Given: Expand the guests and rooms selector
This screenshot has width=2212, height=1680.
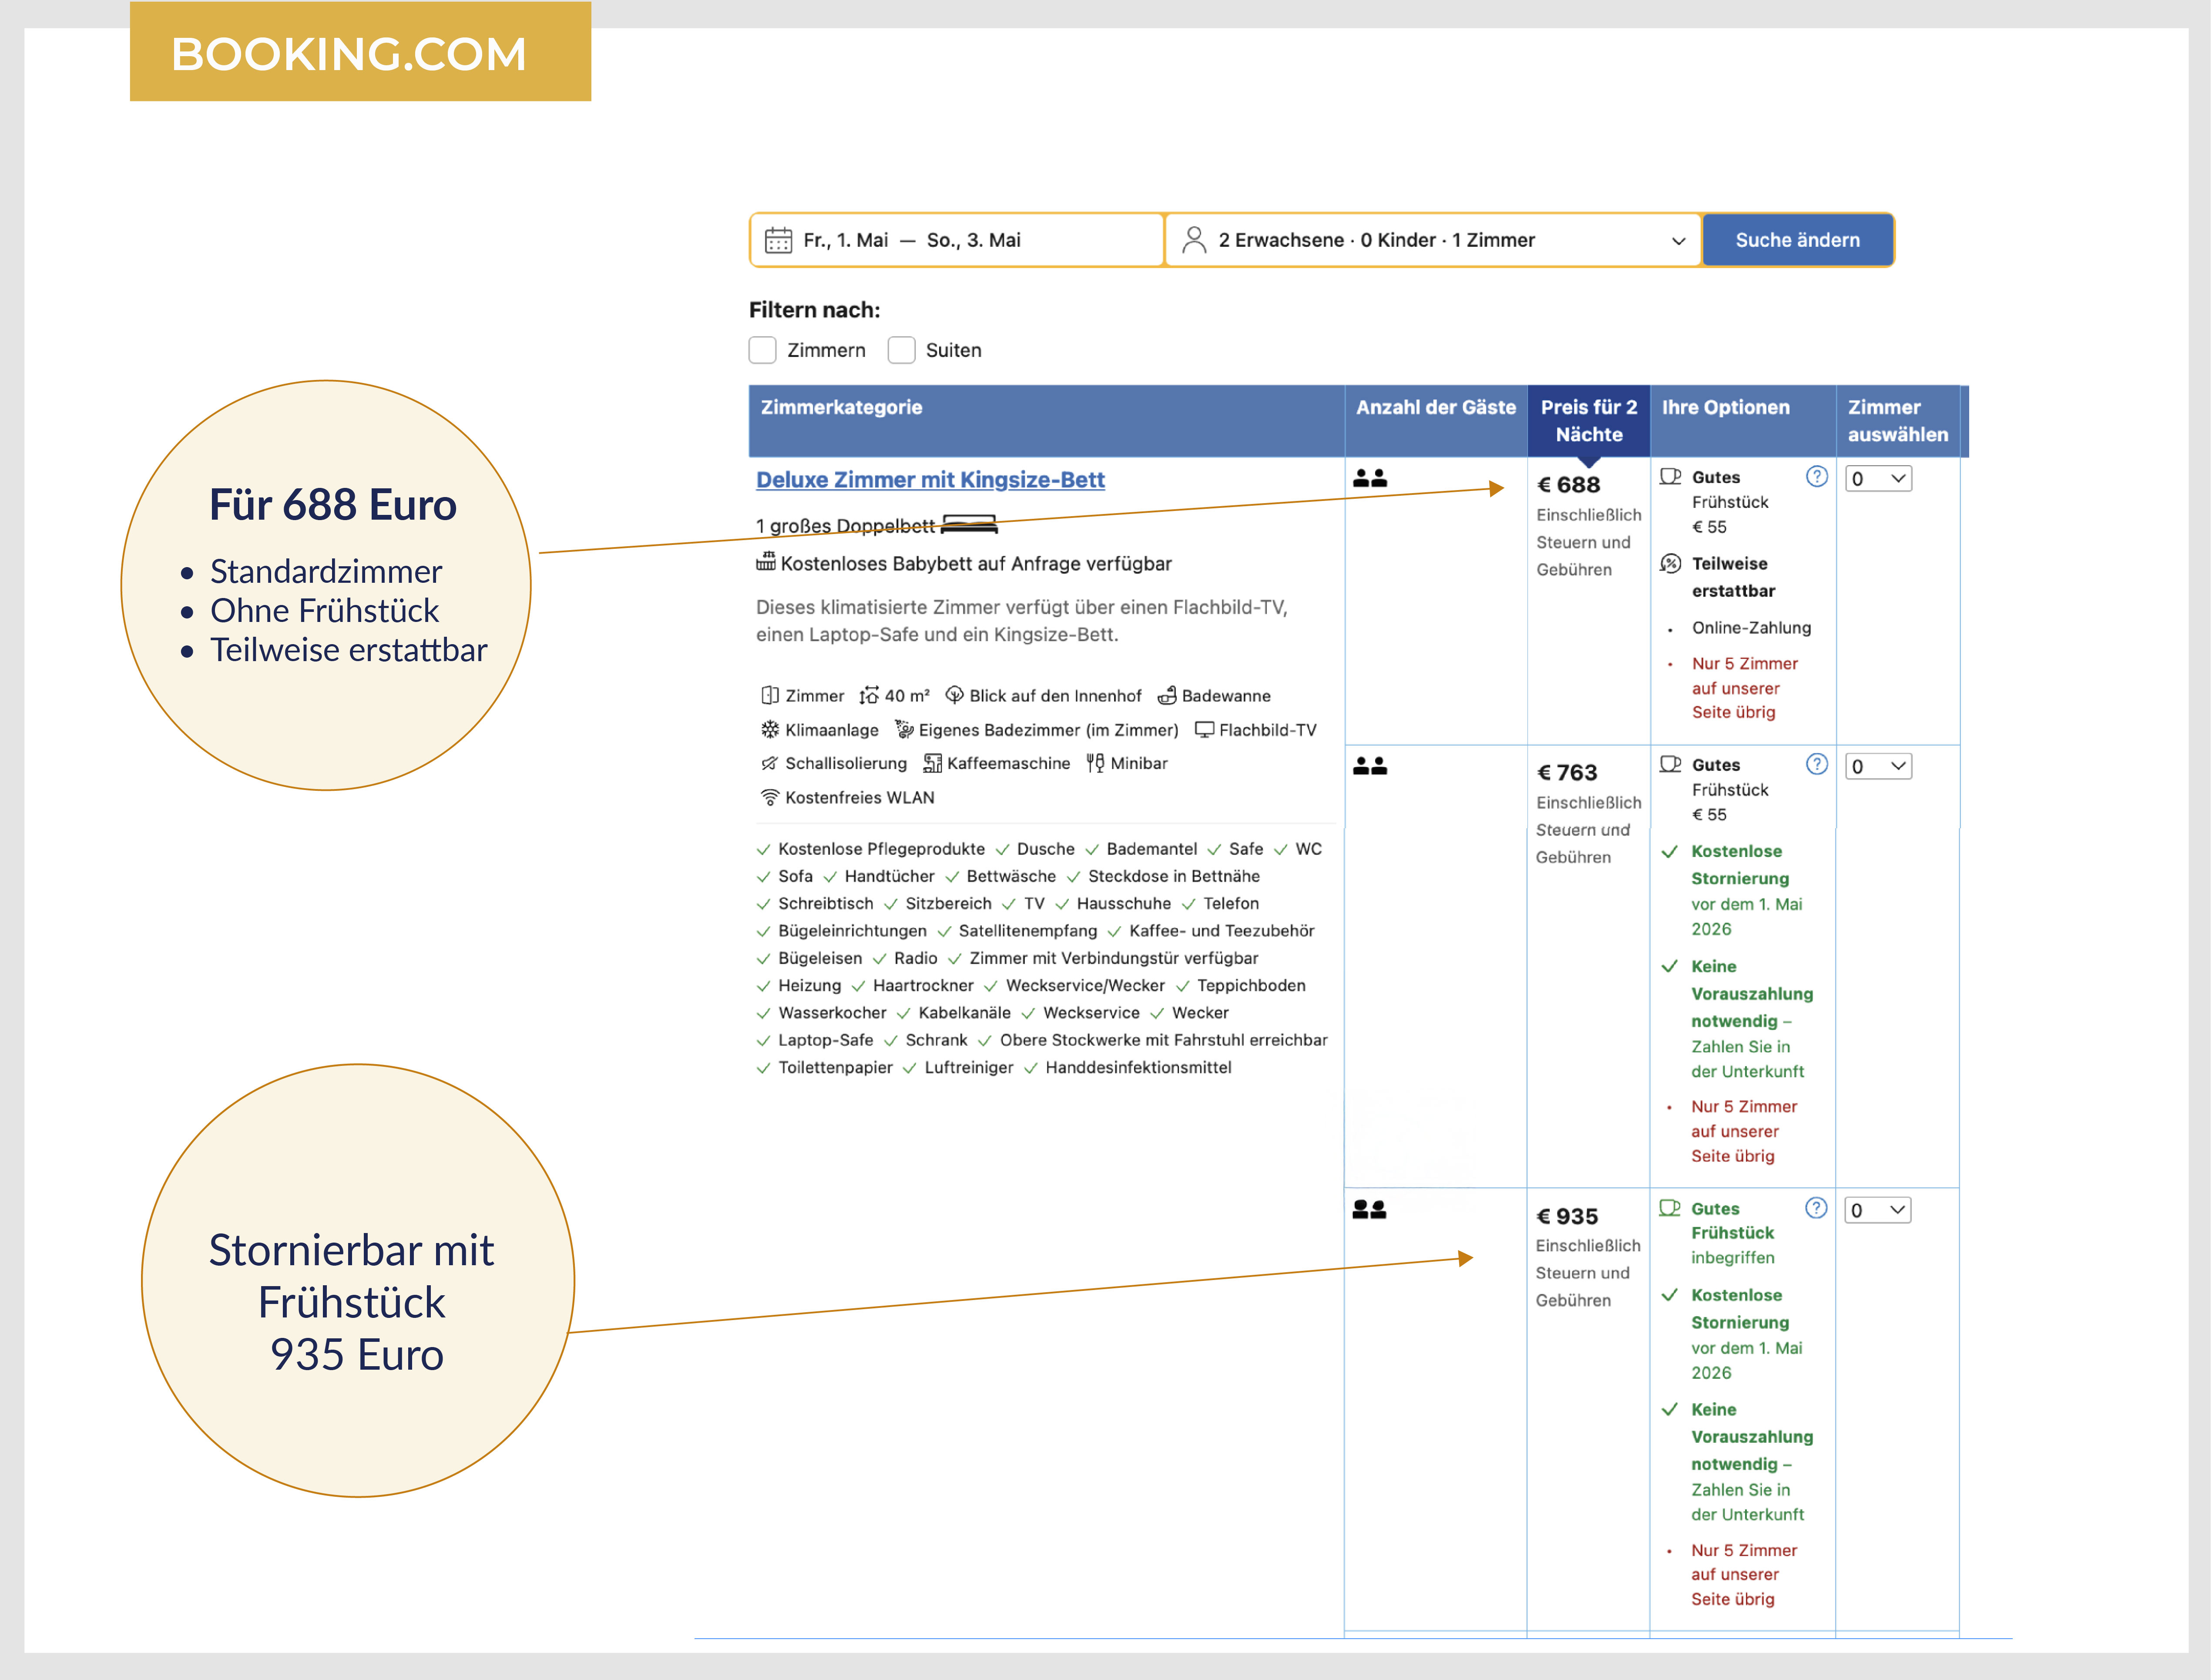Looking at the screenshot, I should coord(1677,241).
